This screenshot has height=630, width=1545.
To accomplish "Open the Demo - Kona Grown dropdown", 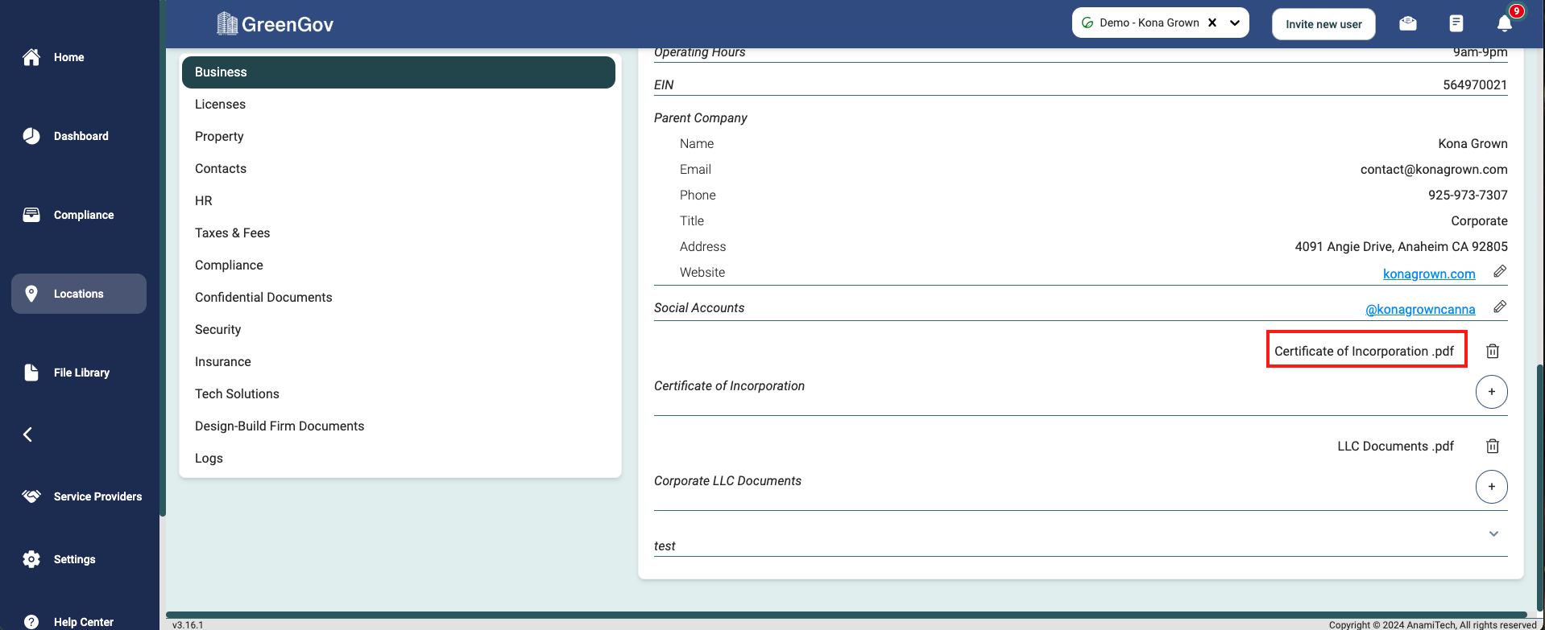I will click(1234, 23).
